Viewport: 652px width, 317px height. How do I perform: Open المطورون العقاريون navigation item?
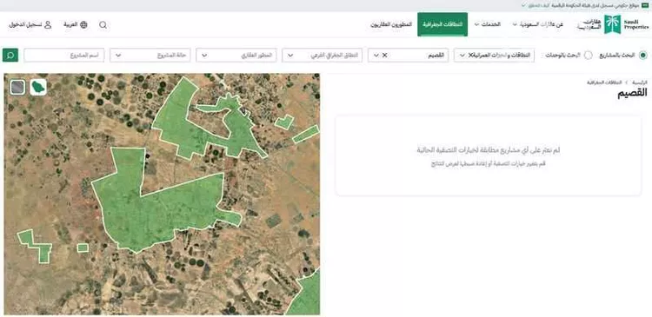(x=391, y=24)
